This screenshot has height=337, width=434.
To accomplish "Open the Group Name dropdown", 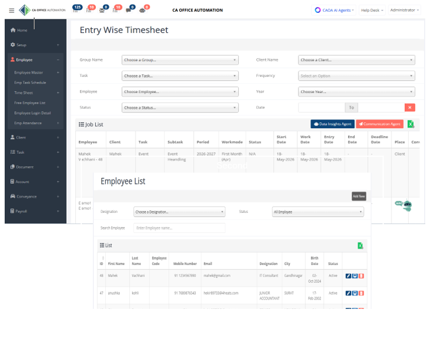I will tap(180, 60).
